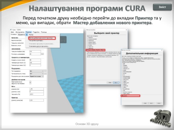The width and height of the screenshot is (174, 130).
Task: Expand the support type dropdown
Action: [37, 71]
